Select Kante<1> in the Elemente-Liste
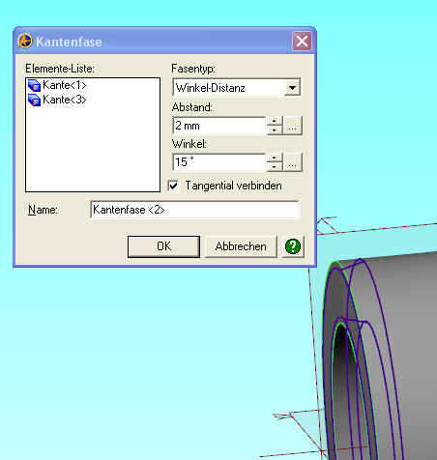 point(57,85)
